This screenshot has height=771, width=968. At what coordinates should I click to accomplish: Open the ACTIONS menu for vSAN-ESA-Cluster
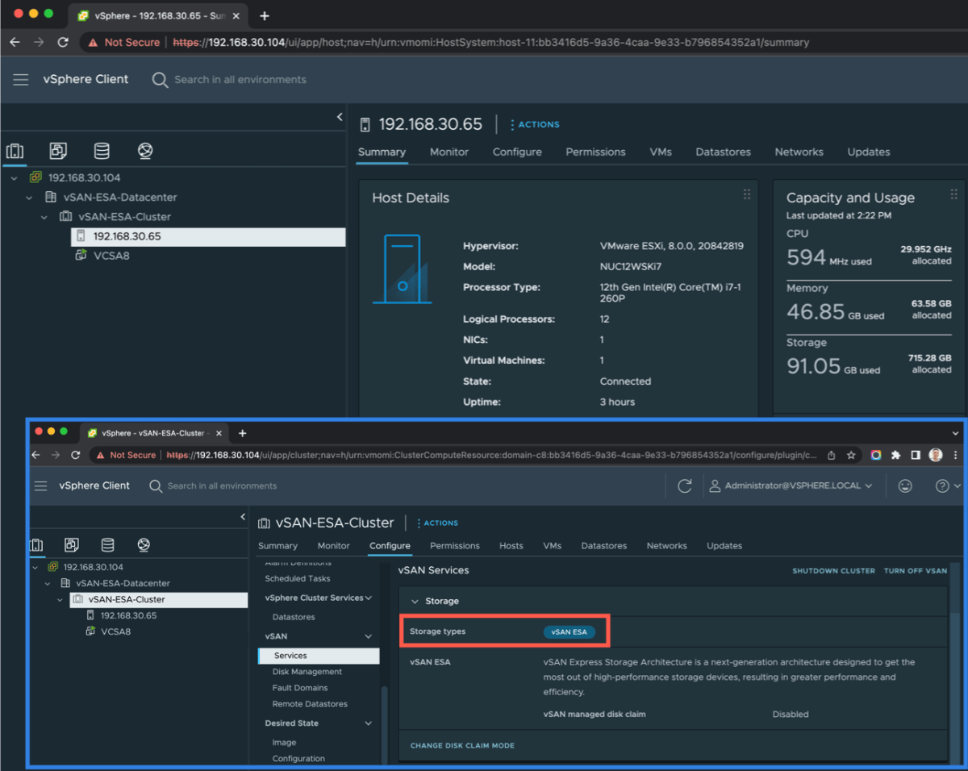coord(437,523)
